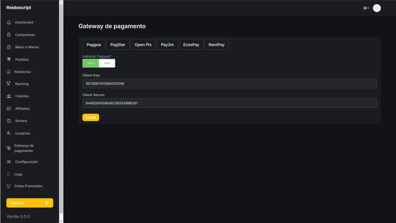Viewport: 396px width, 223px height.
Task: Open Pedidos via the shopping cart icon
Action: (x=9, y=59)
